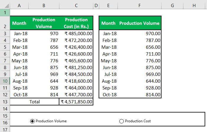Select column H header
Image resolution: width=207 pixels, height=132 pixels.
194,6
